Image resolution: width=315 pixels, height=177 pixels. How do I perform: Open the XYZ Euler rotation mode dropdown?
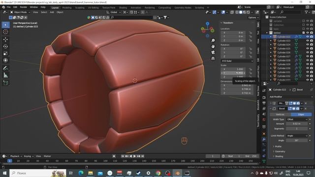point(237,61)
